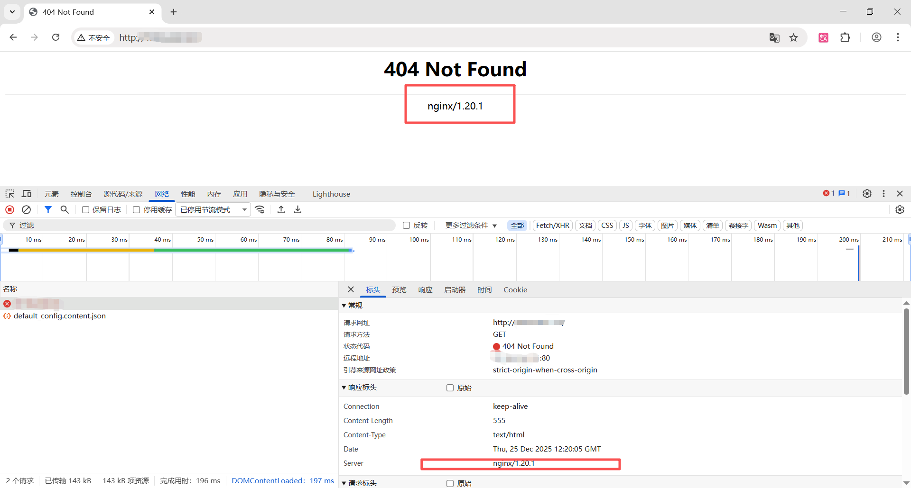Click the inspect element picker icon
Image resolution: width=911 pixels, height=488 pixels.
[10, 194]
